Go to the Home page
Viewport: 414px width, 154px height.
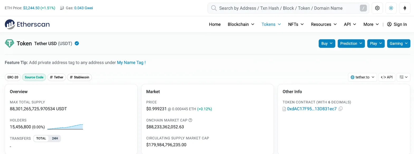coord(215,24)
